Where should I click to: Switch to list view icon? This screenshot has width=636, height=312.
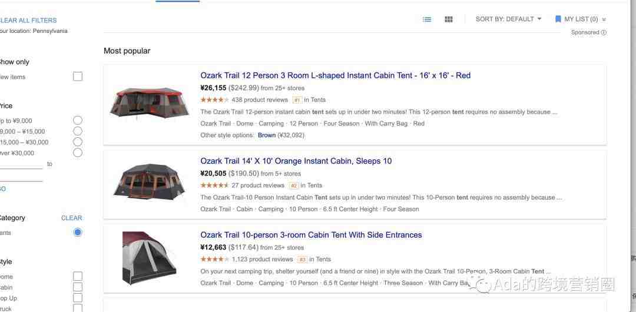click(427, 19)
